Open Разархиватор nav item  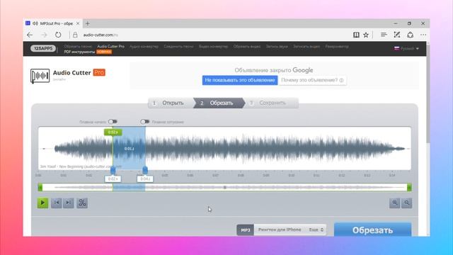pyautogui.click(x=337, y=47)
